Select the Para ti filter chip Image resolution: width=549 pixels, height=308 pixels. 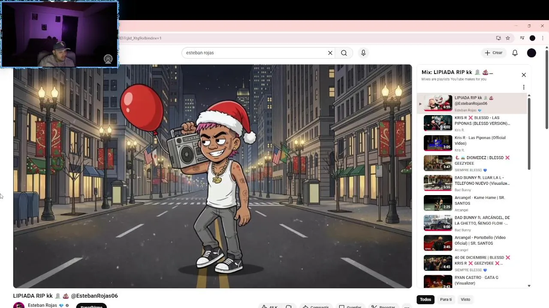pyautogui.click(x=446, y=299)
